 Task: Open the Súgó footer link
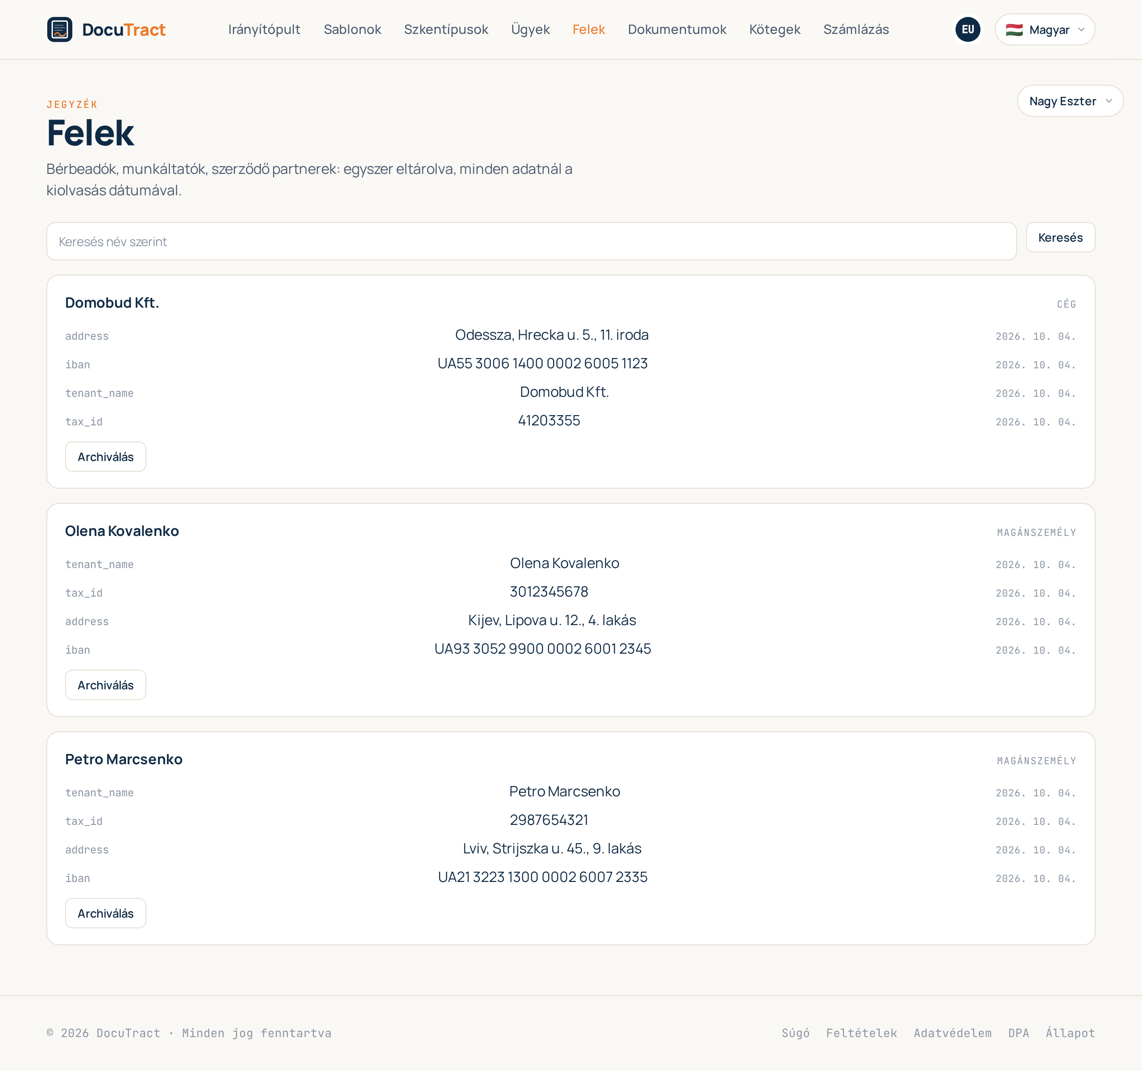click(x=795, y=1033)
